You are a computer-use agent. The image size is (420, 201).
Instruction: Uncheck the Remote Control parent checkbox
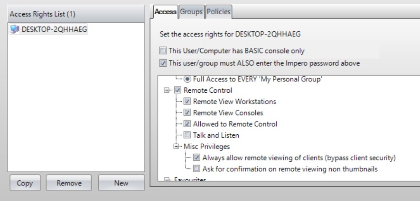[x=177, y=90]
